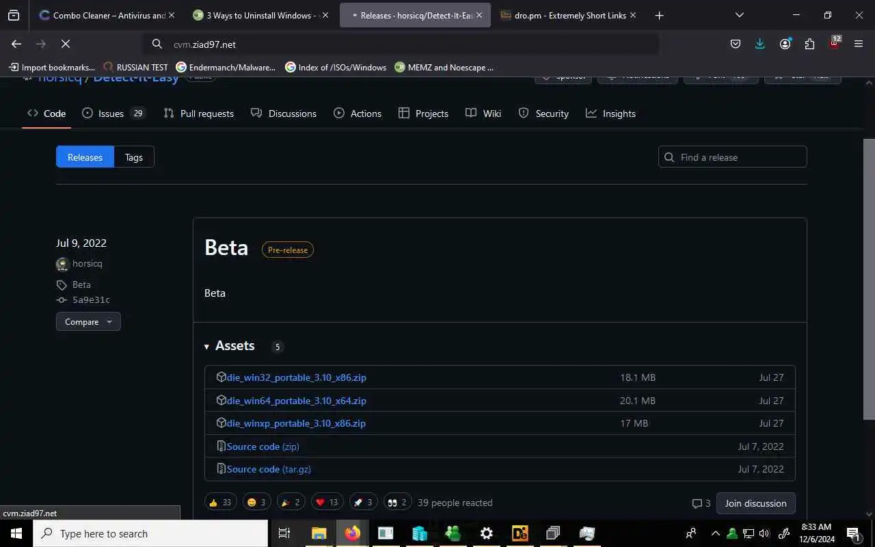The width and height of the screenshot is (875, 547).
Task: Open the Firefox taskbar icon
Action: click(353, 533)
